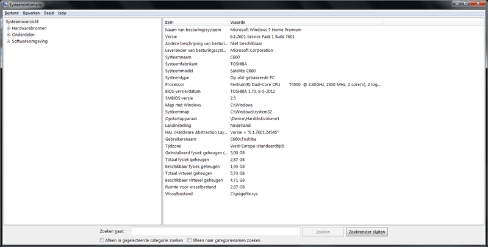This screenshot has width=488, height=247.
Task: Open the Beeld menu
Action: tap(49, 13)
